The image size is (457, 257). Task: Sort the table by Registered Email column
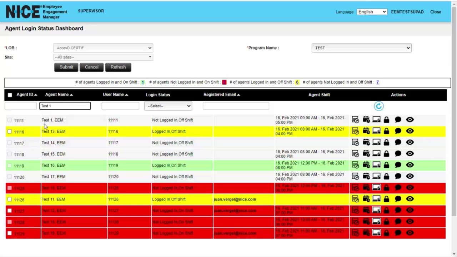(x=222, y=95)
